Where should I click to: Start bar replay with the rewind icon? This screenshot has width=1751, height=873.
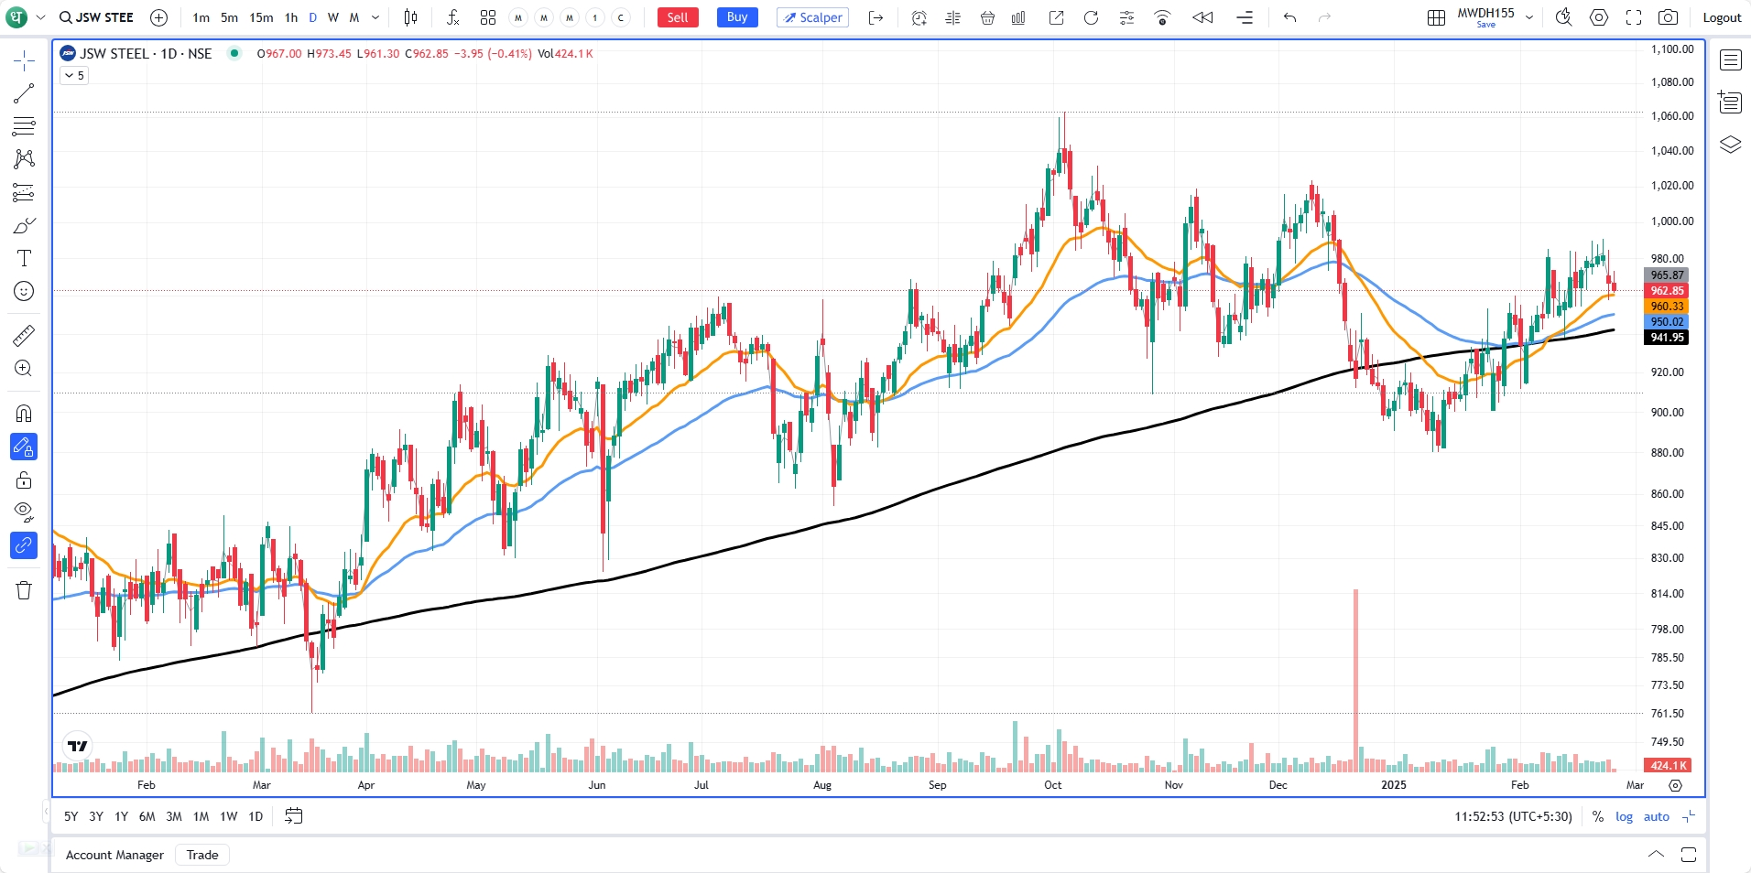click(1202, 17)
